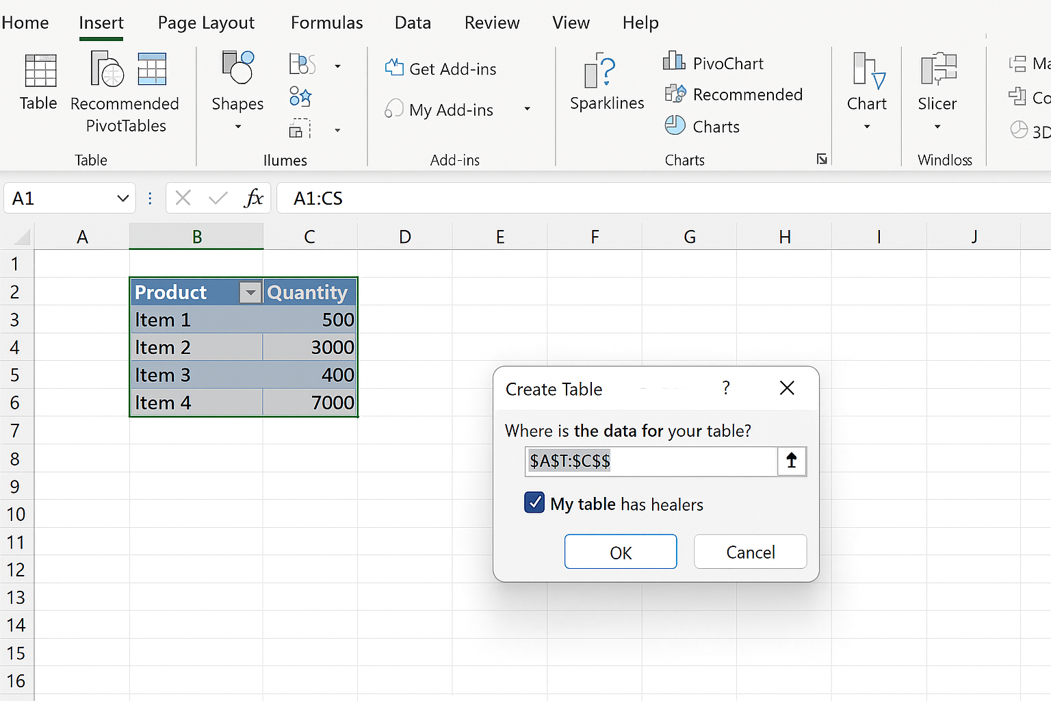Cancel formula entry with the X icon
Viewport: 1051px width, 701px height.
[183, 199]
